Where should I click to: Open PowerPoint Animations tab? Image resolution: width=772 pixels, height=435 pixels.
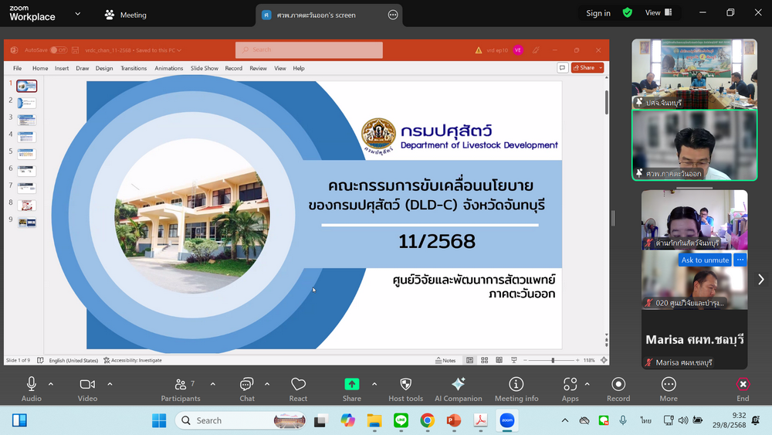pos(168,69)
